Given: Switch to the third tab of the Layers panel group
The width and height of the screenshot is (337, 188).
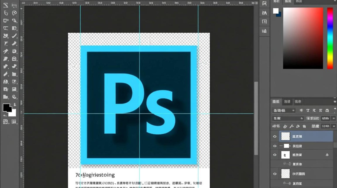Looking at the screenshot, I should pos(298,102).
